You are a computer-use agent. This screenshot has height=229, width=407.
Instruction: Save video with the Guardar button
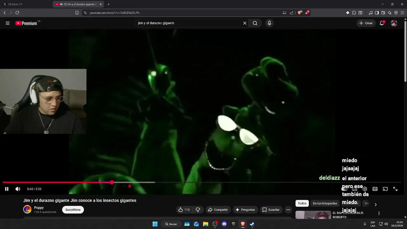point(271,210)
